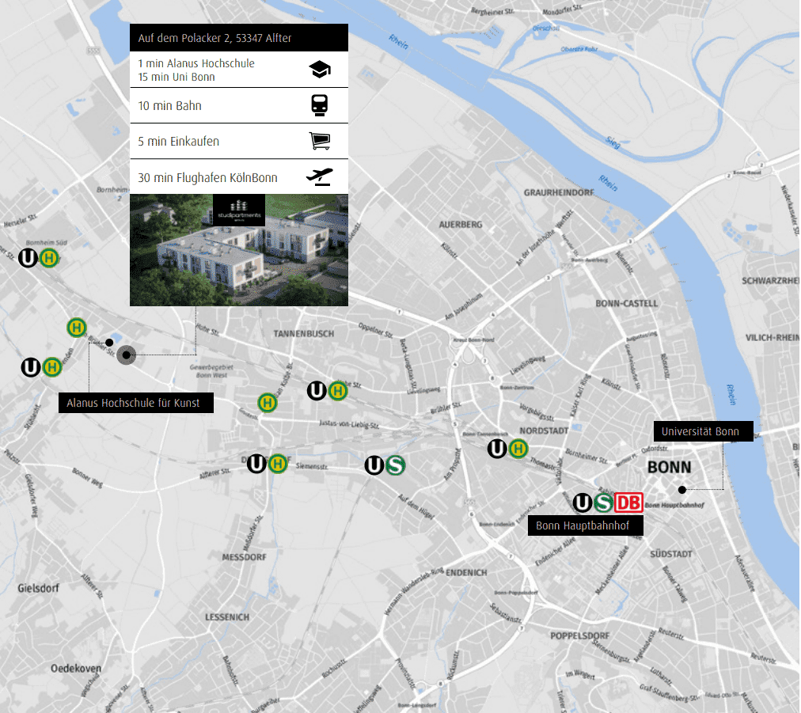Viewport: 801px width, 713px height.
Task: Select the Bonn Hauptbahnhof black label
Action: coord(586,526)
